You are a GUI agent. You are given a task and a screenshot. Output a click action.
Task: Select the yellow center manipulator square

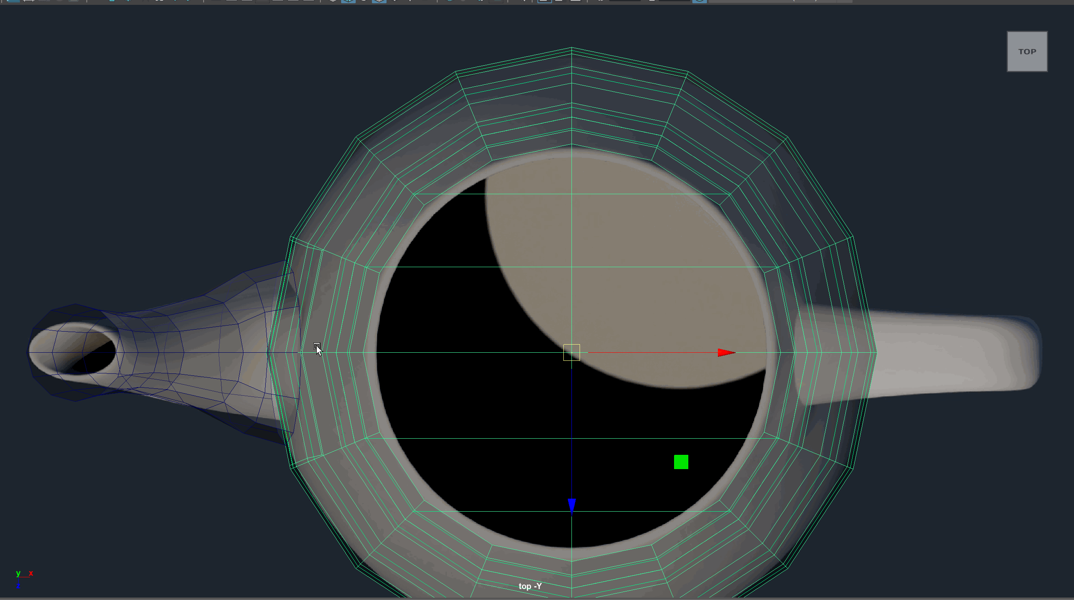pos(571,353)
